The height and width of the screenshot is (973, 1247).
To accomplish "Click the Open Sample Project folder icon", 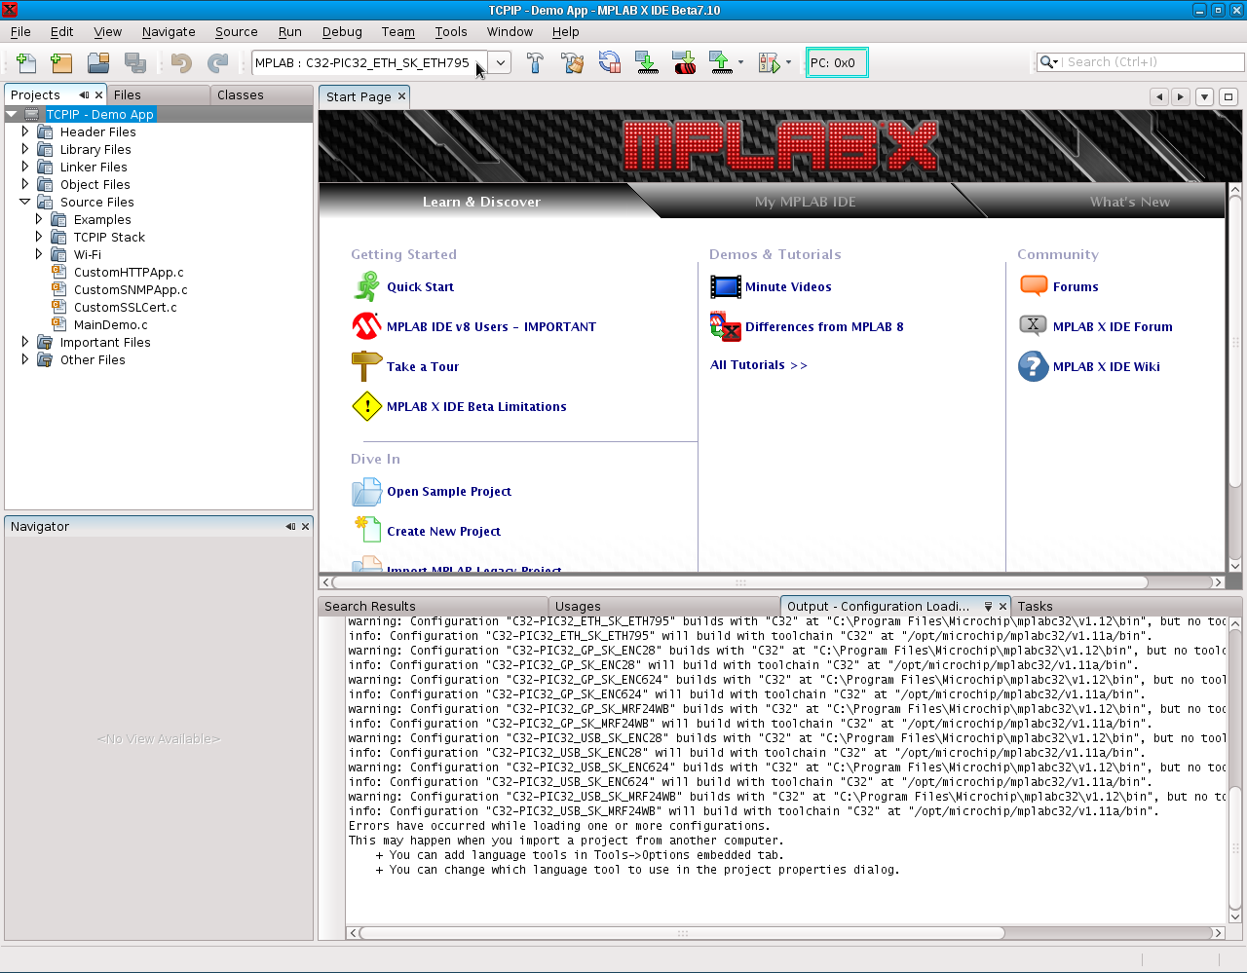I will point(366,491).
